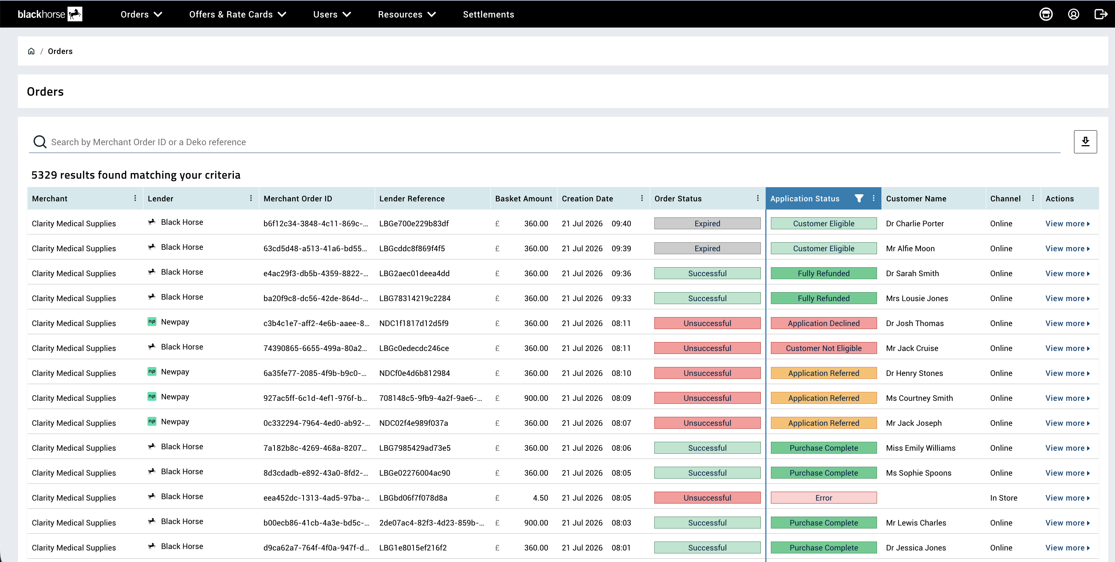Open Channel column options menu

[1033, 198]
